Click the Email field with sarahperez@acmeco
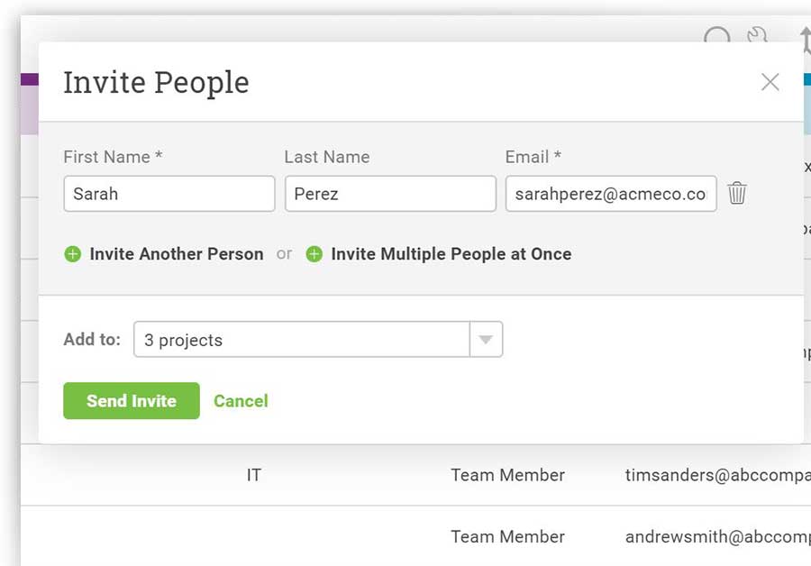811x566 pixels. coord(611,194)
